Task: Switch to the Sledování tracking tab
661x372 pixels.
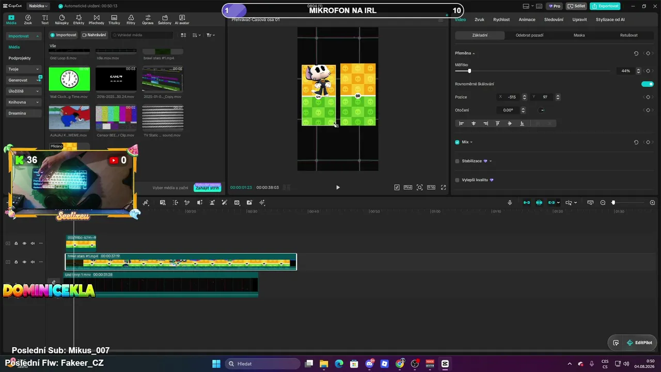Action: click(x=554, y=20)
